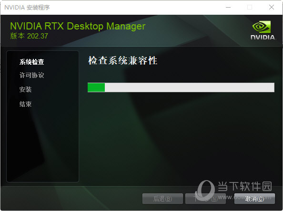Screen dimensions: 283x211
Task: Click the 检查系统兼容性 heading
Action: click(123, 60)
